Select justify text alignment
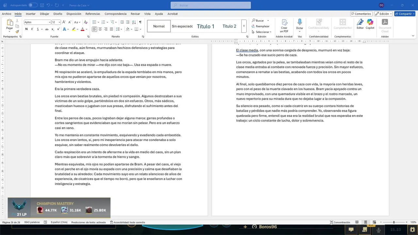Viewport: 418px width, 235px height. click(x=111, y=29)
